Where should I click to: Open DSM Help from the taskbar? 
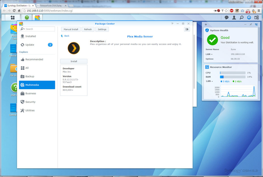[27, 17]
